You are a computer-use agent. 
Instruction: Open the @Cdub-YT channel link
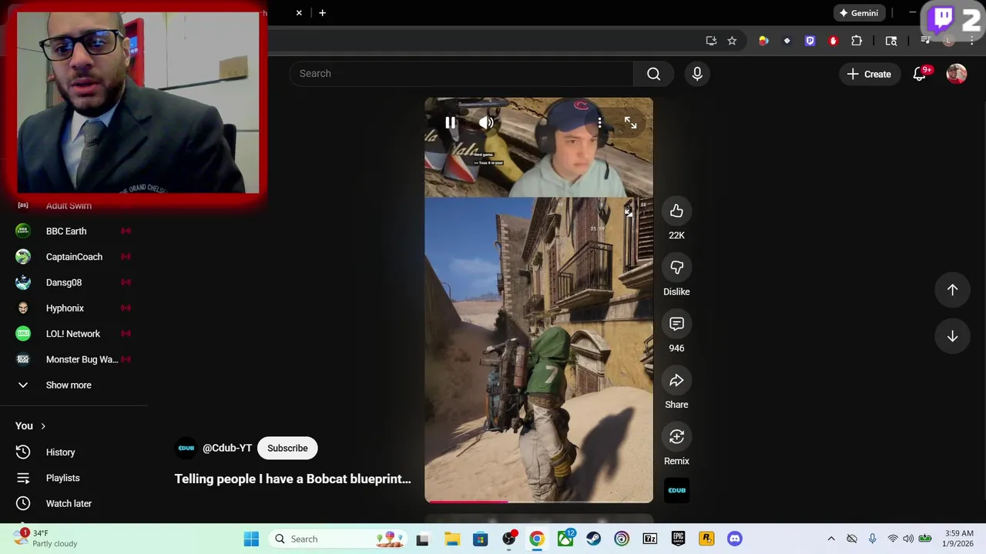tap(227, 448)
